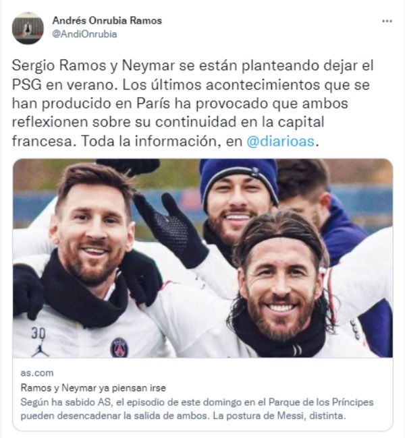This screenshot has height=438, width=405.
Task: Click the blue beanie hat in the photo
Action: [238, 181]
